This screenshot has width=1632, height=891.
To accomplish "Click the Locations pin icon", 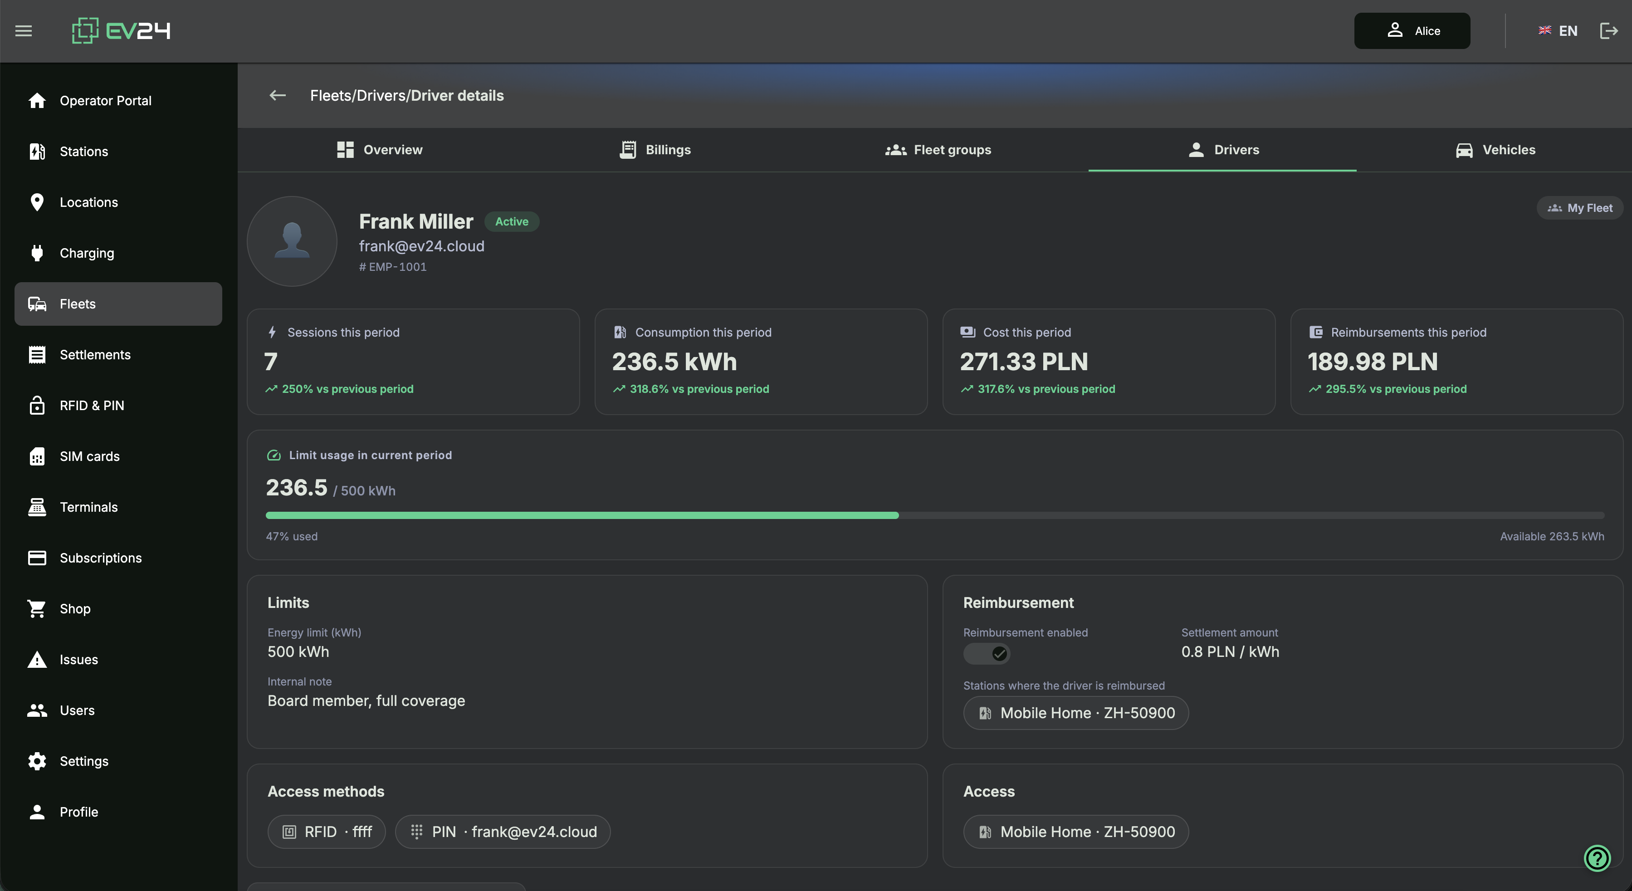I will pyautogui.click(x=37, y=202).
